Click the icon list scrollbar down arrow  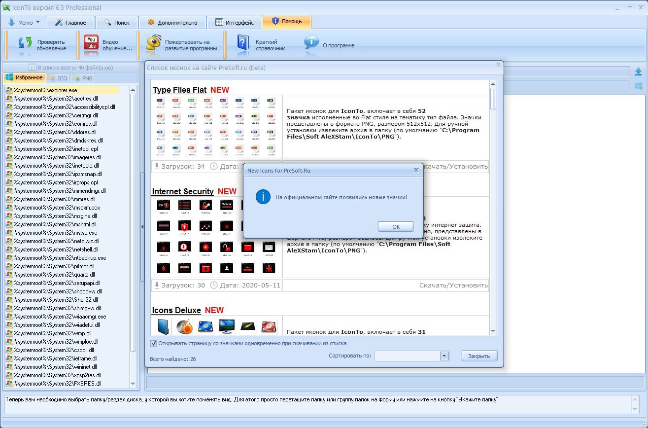click(493, 331)
